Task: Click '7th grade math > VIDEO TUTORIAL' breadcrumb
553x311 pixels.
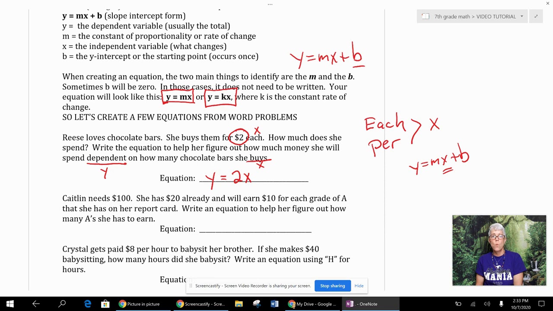Action: click(475, 16)
